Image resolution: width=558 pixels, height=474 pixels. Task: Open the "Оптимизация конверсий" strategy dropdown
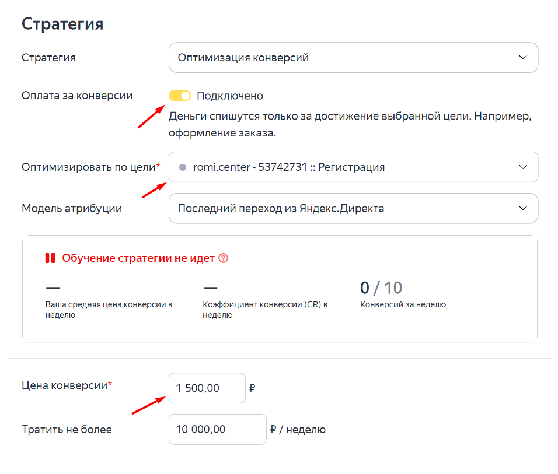pyautogui.click(x=353, y=57)
